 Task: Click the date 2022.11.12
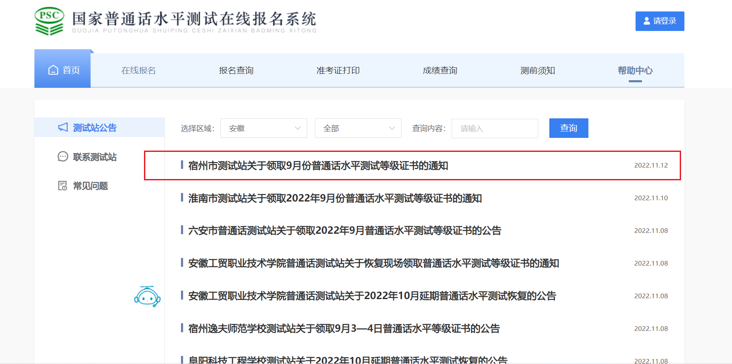651,165
